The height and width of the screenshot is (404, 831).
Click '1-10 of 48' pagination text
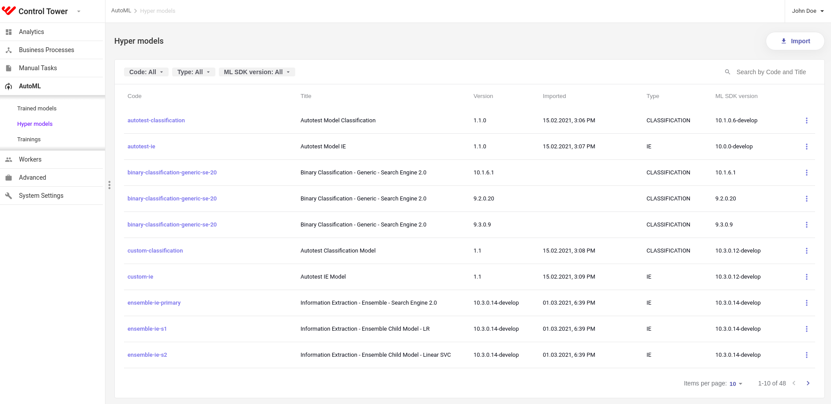coord(772,383)
